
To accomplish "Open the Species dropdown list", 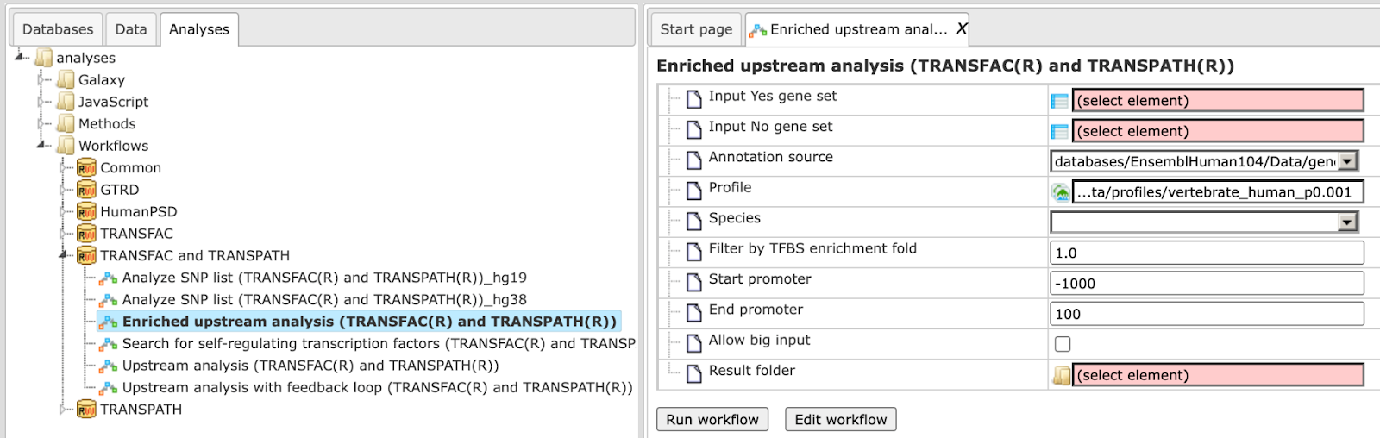I will click(1347, 222).
